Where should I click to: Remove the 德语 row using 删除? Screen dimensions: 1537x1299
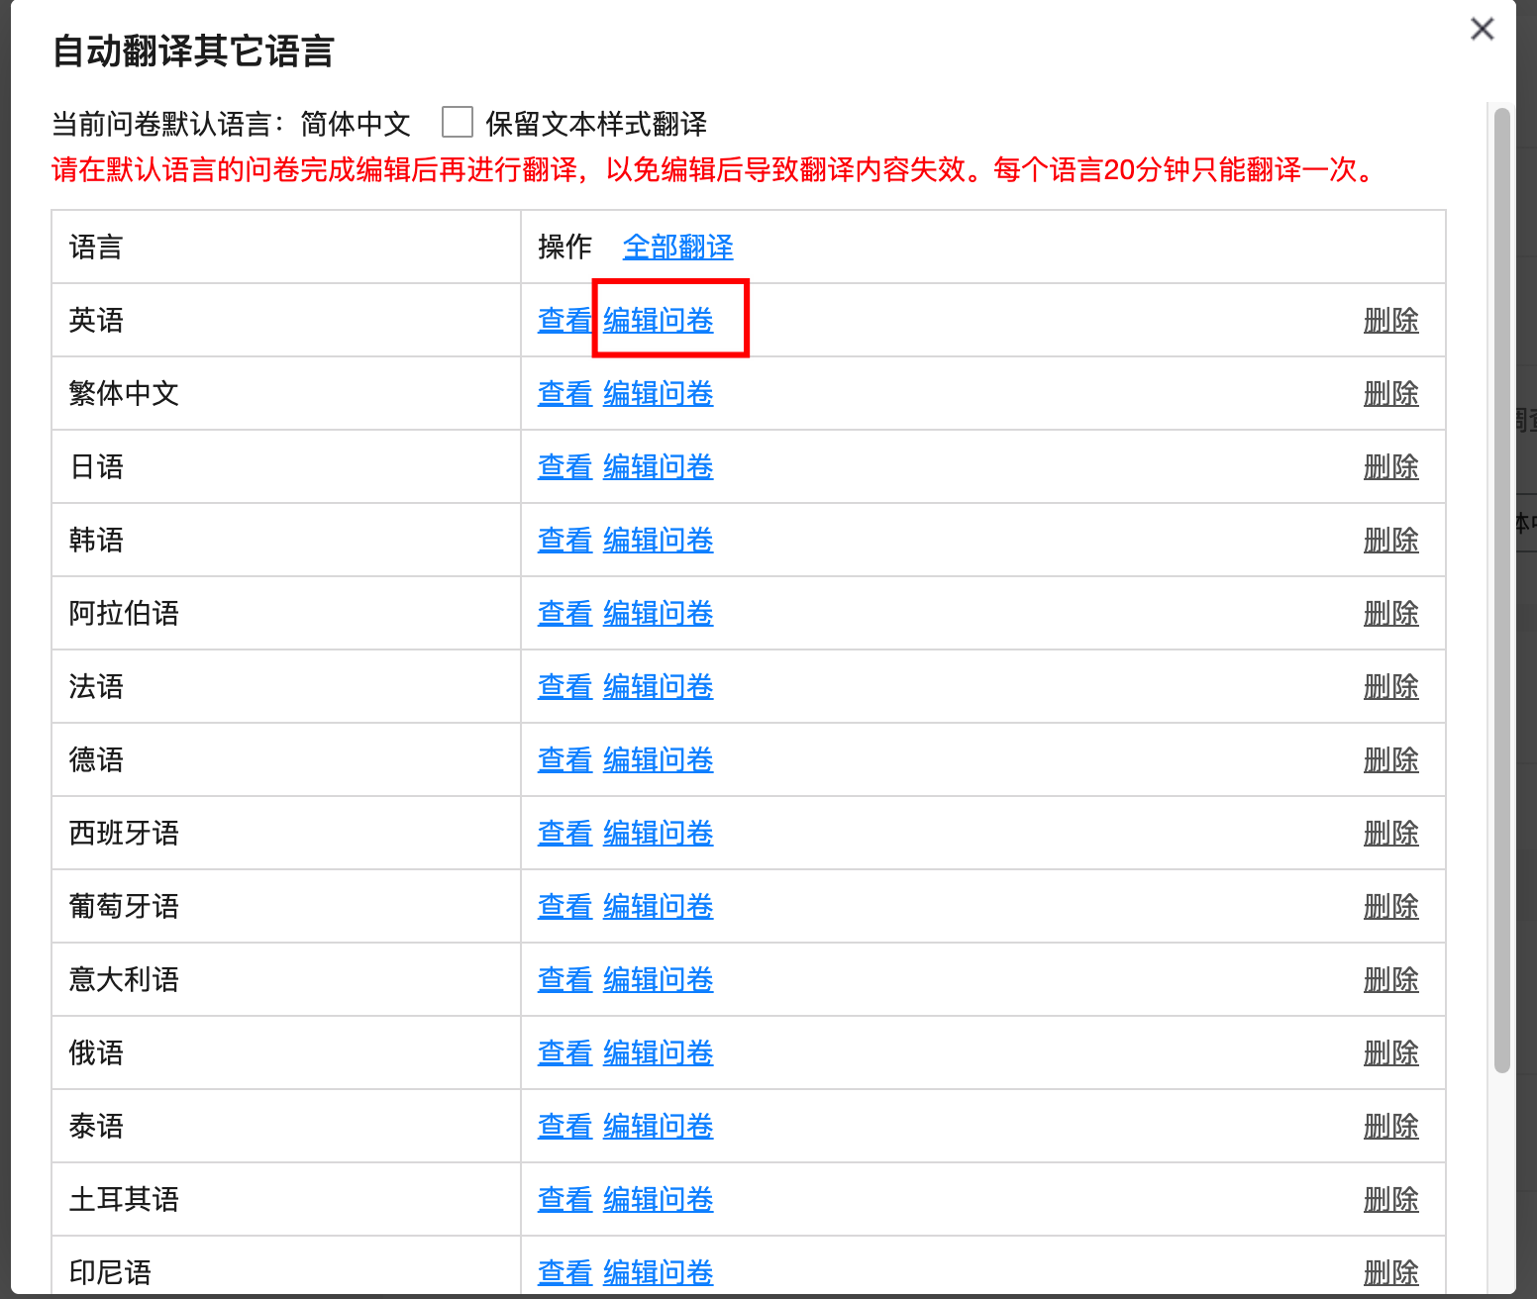(x=1391, y=759)
